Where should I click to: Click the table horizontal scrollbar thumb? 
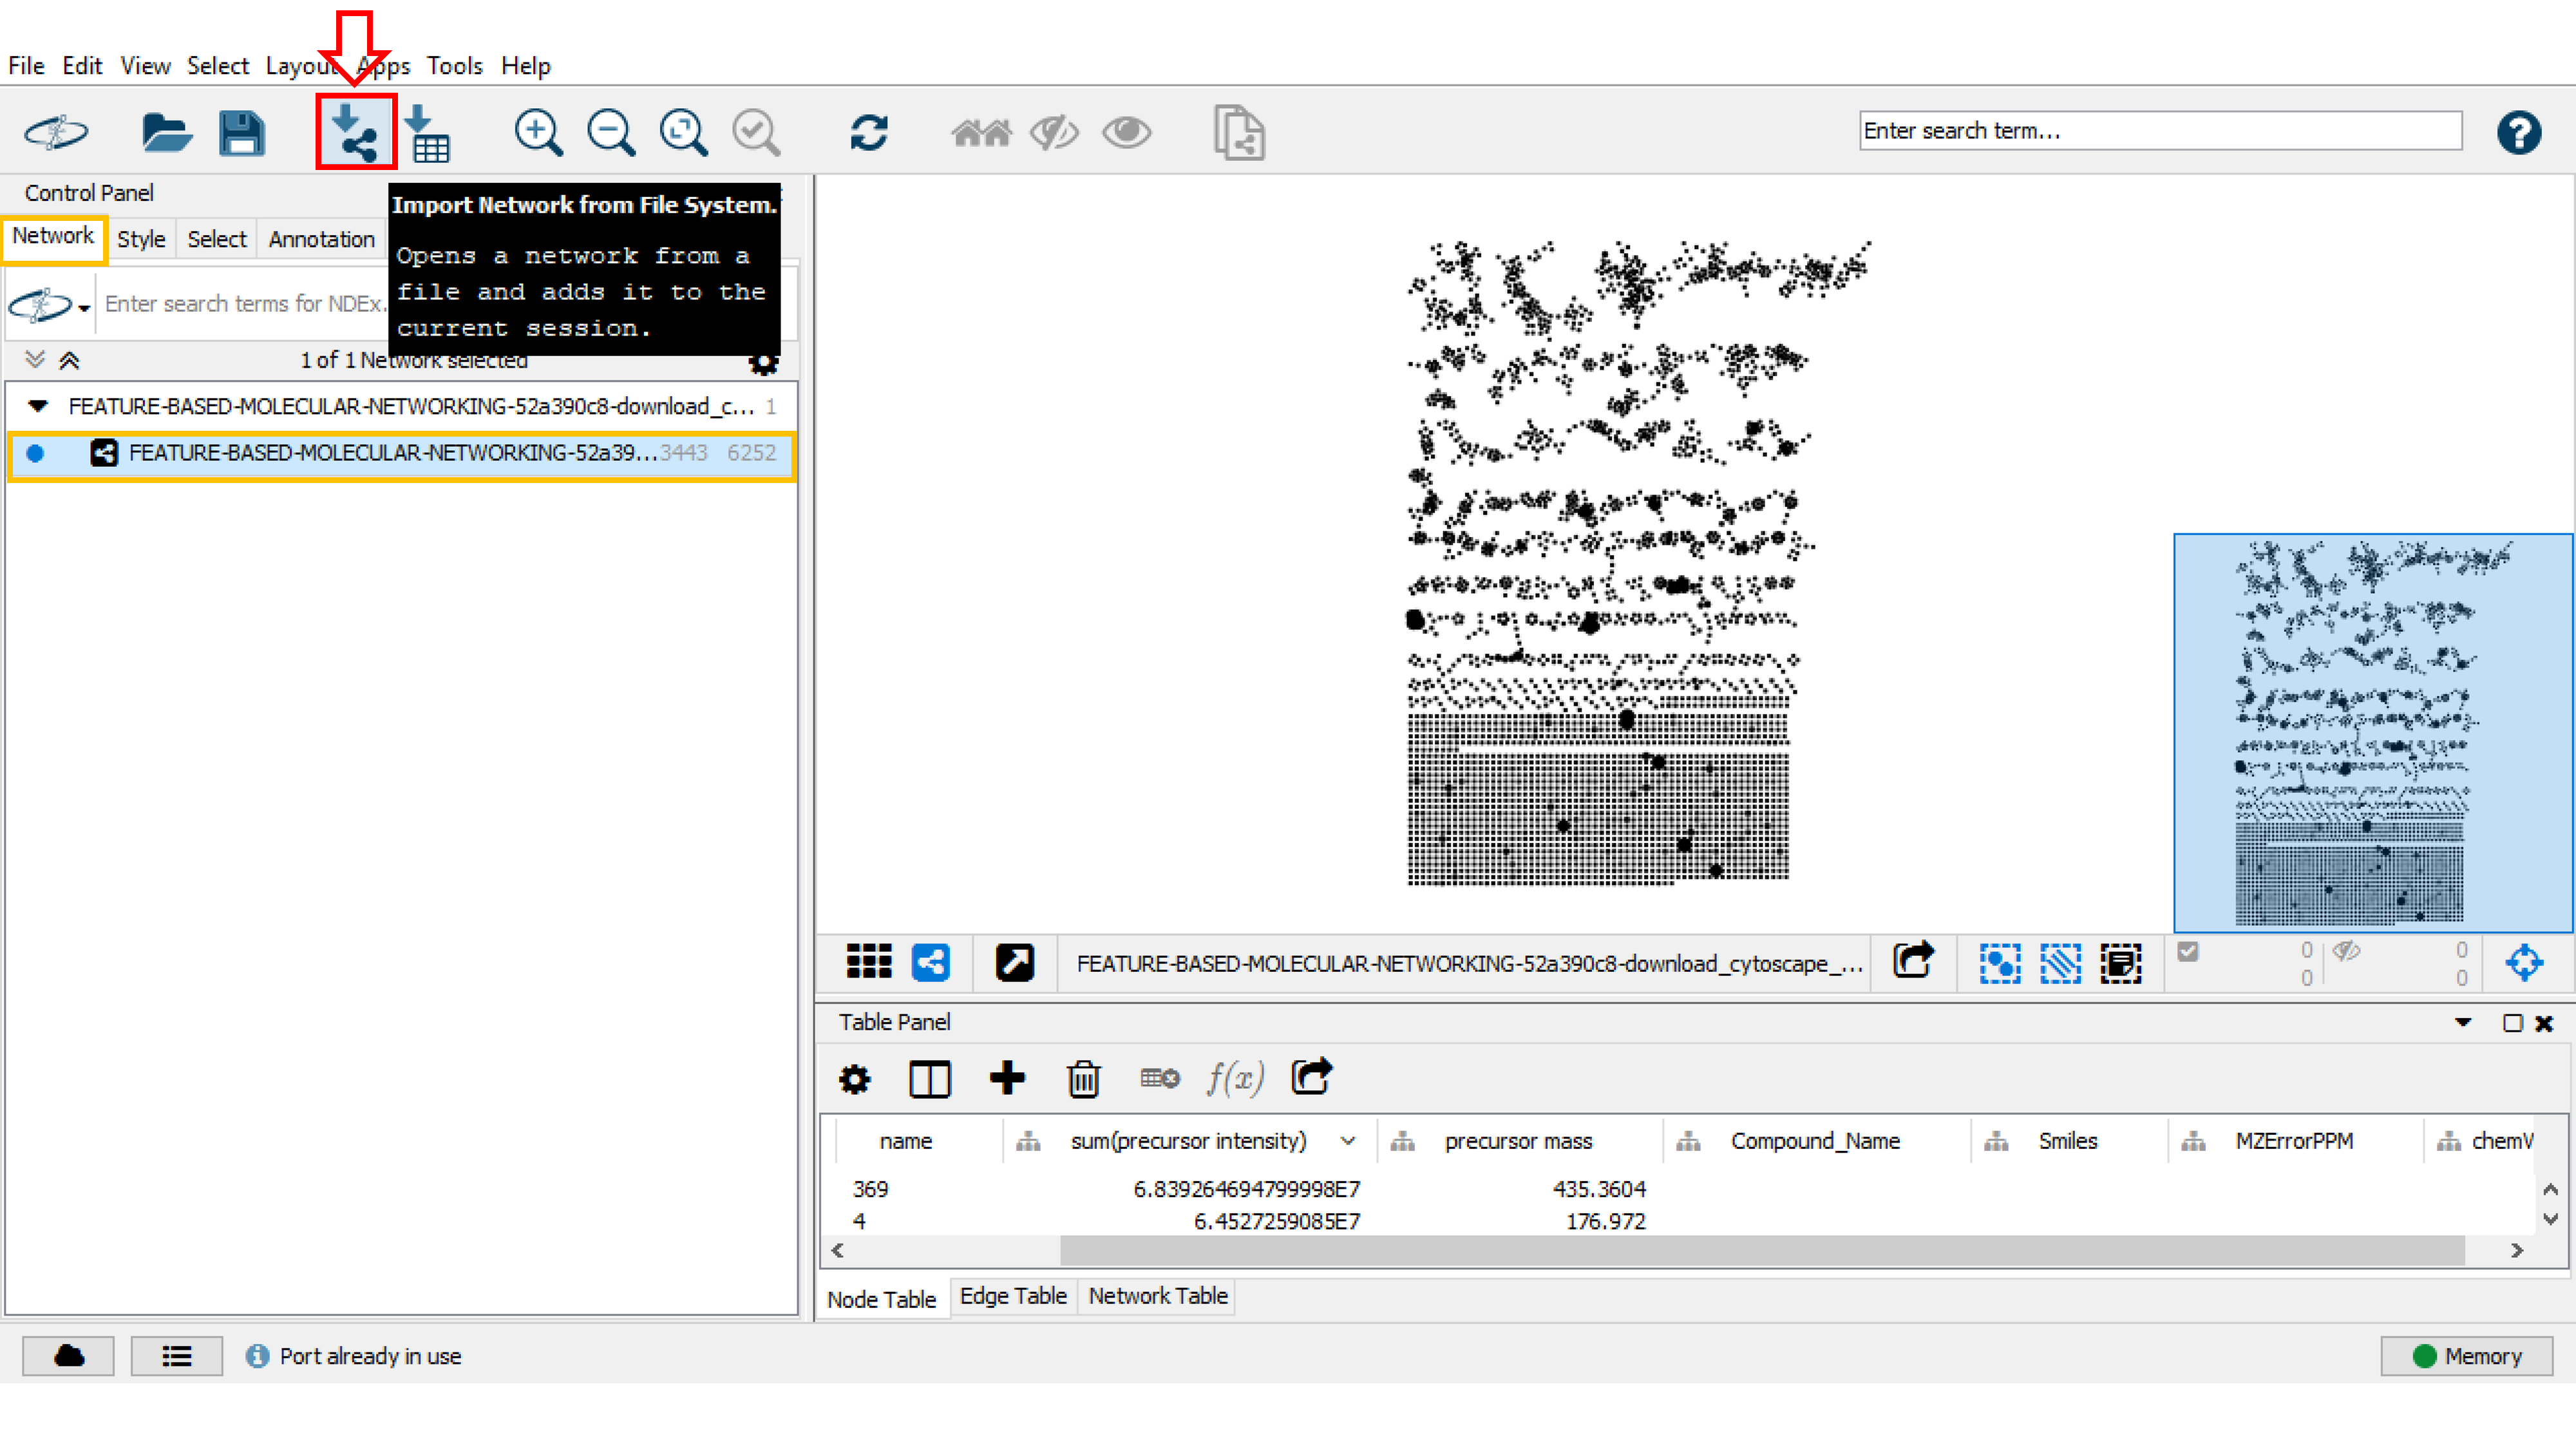[x=1762, y=1250]
